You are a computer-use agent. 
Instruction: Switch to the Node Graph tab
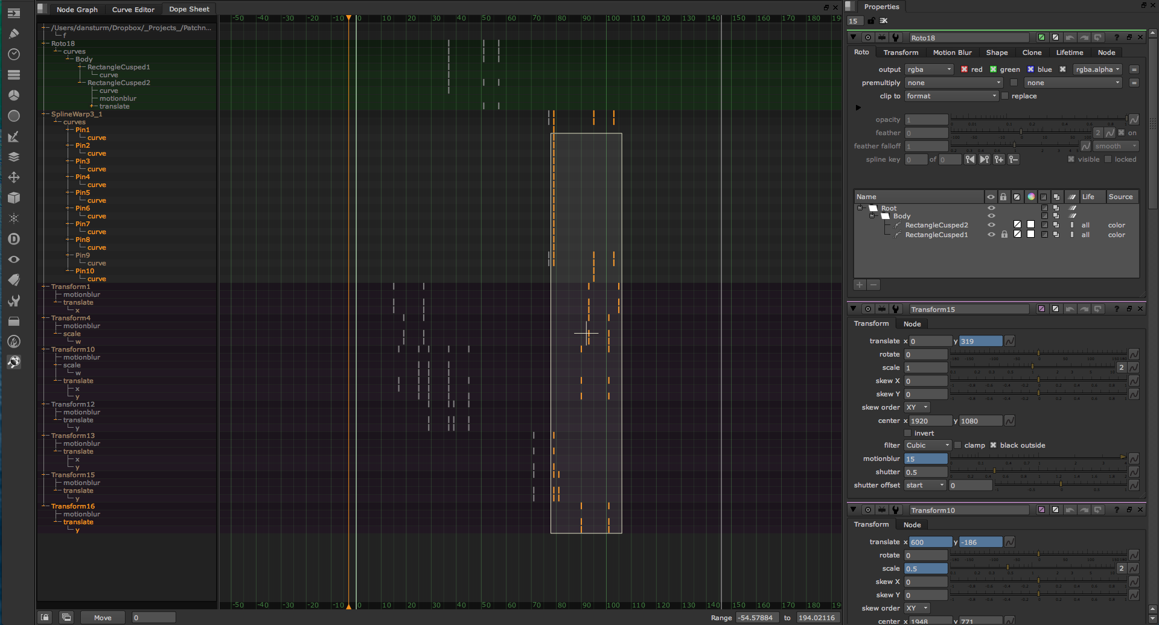77,9
